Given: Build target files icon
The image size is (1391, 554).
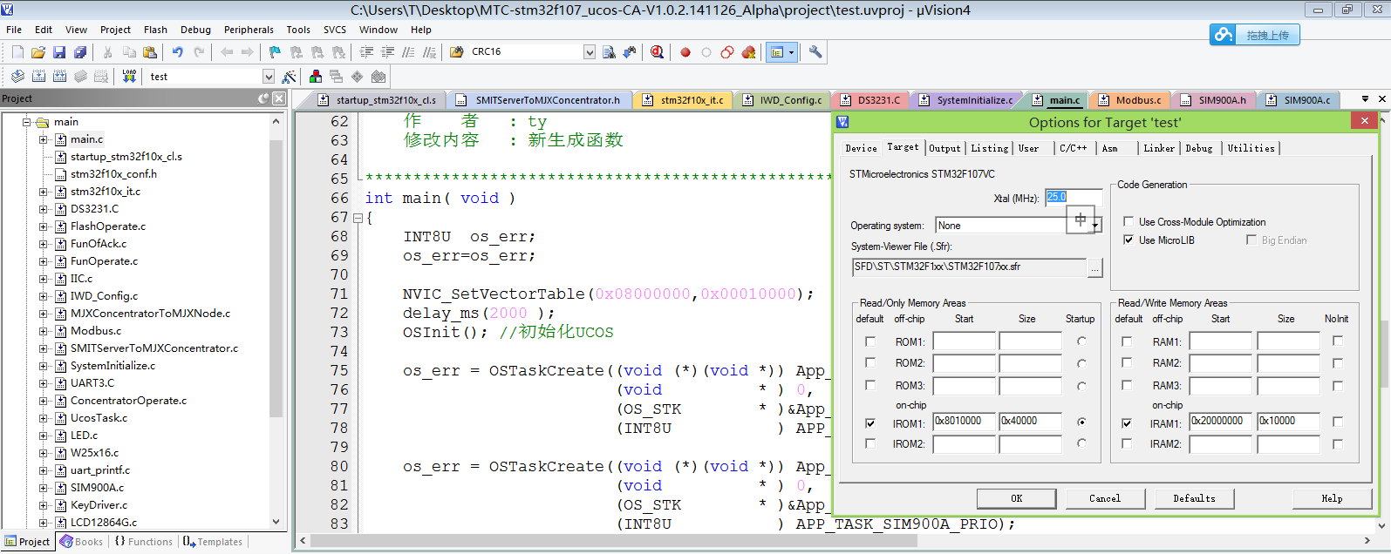Looking at the screenshot, I should click(38, 77).
